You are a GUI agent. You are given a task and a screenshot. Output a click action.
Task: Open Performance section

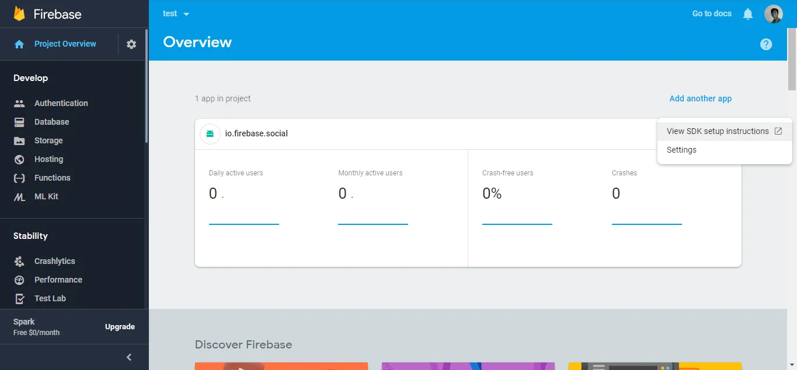point(58,280)
